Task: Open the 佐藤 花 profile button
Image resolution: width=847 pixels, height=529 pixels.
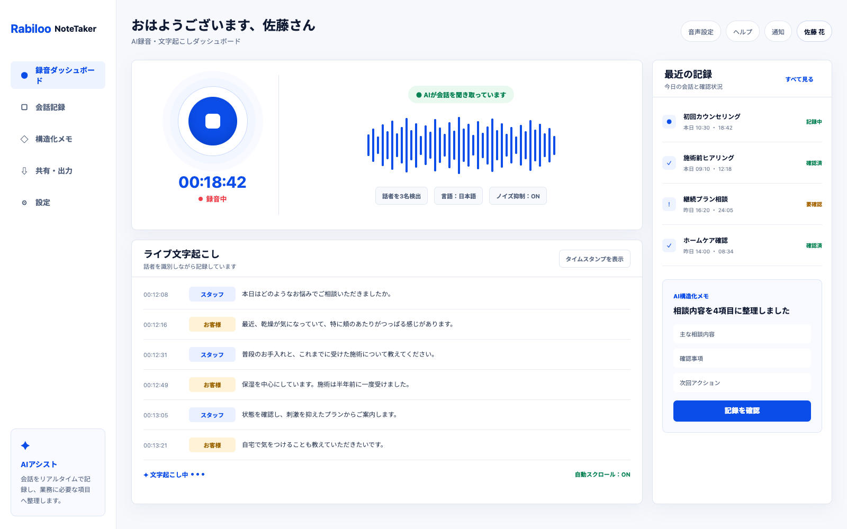Action: pos(814,32)
